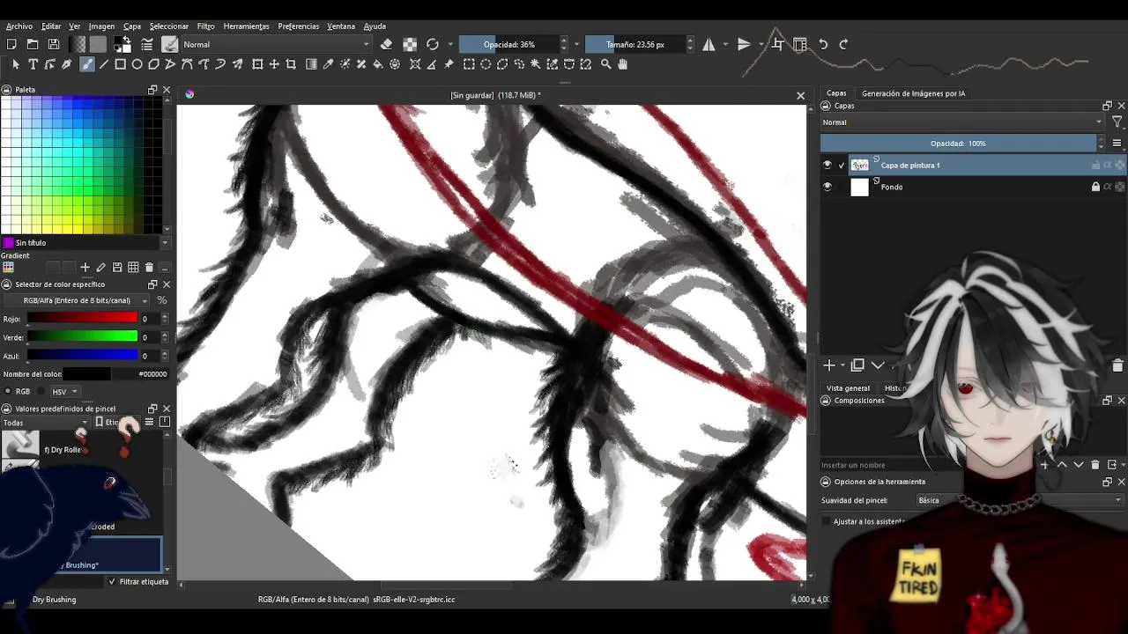The image size is (1128, 634).
Task: Select the Zoom magnifier tool
Action: pos(606,64)
